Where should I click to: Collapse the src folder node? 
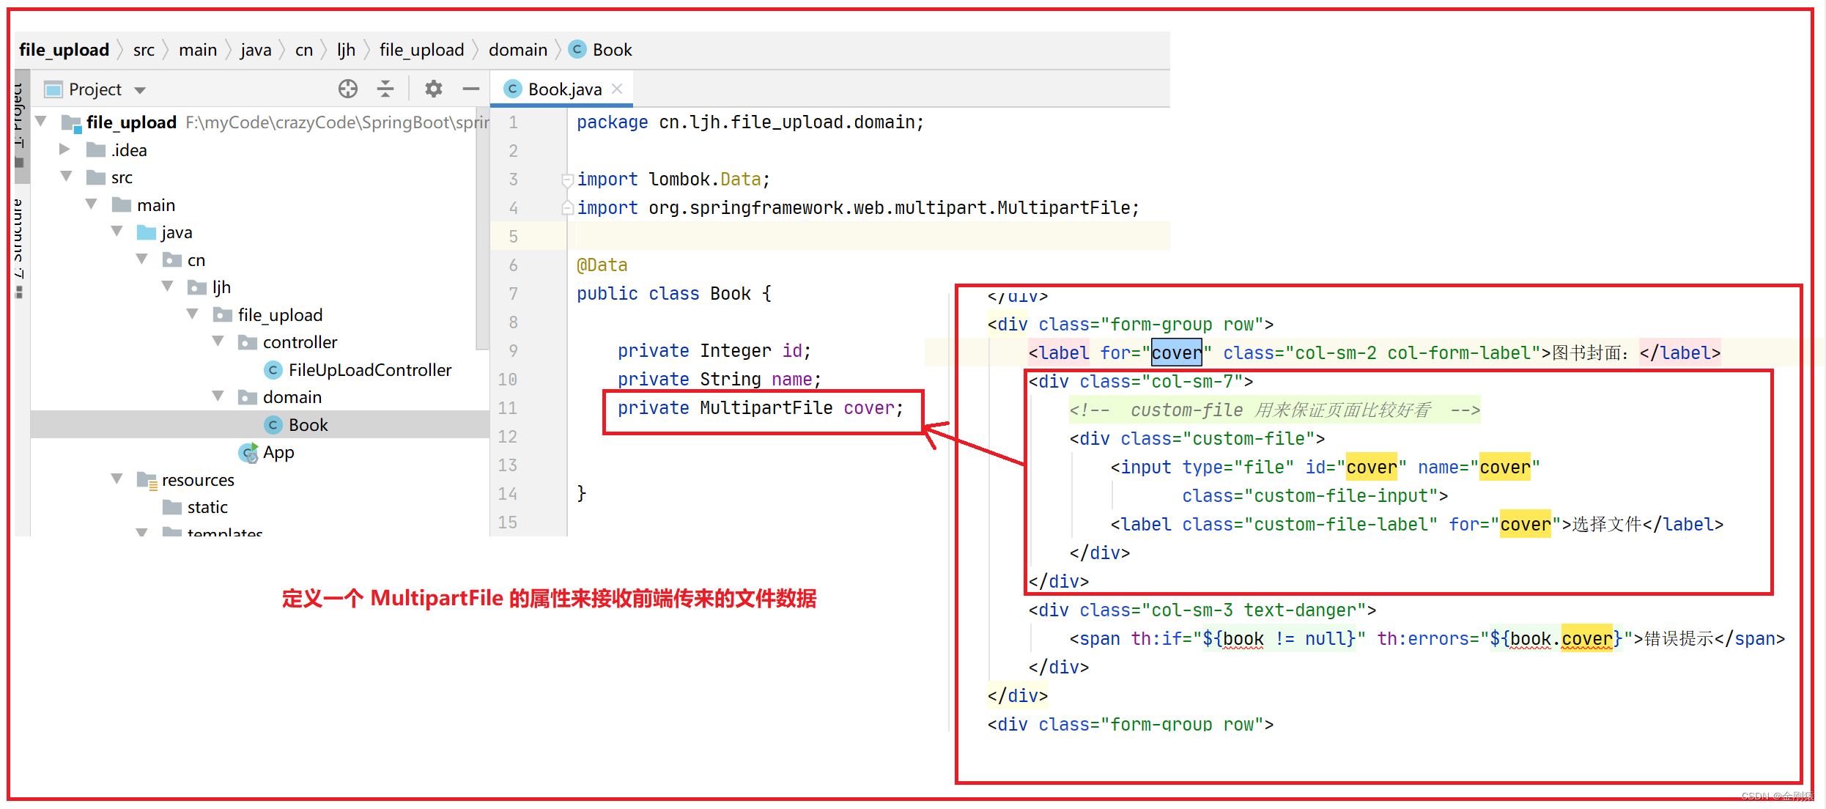click(x=67, y=176)
